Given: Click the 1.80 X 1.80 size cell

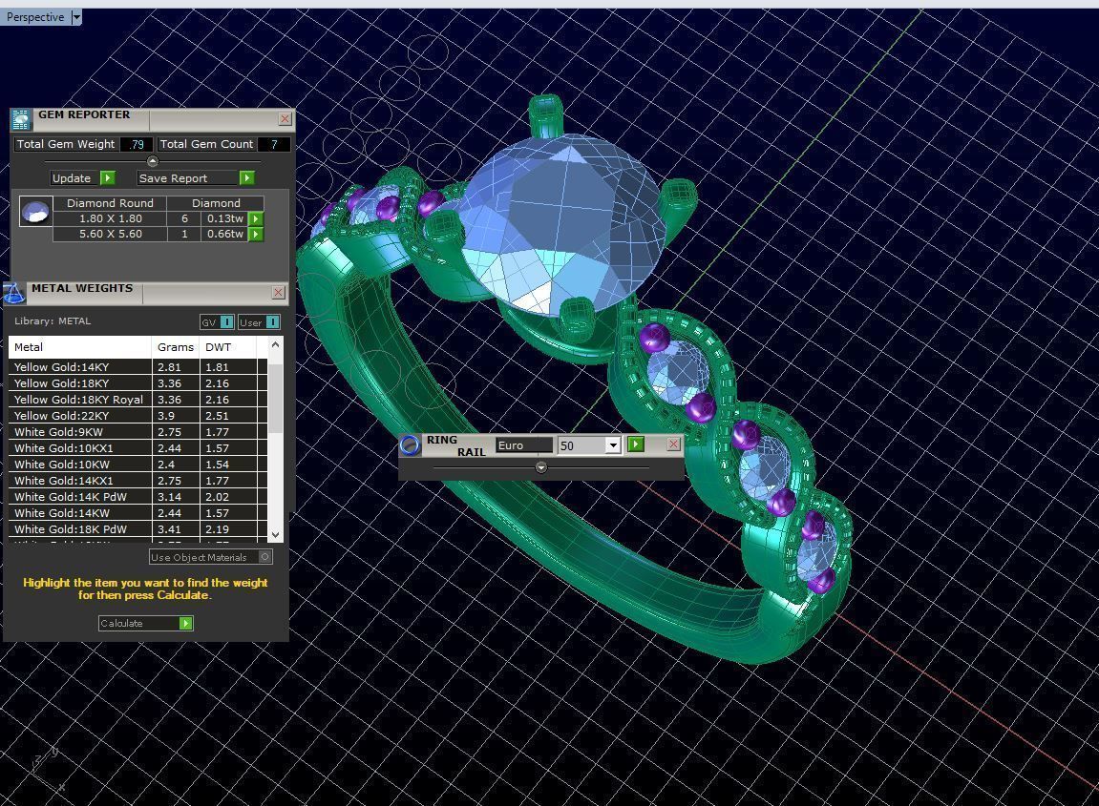Looking at the screenshot, I should point(110,218).
